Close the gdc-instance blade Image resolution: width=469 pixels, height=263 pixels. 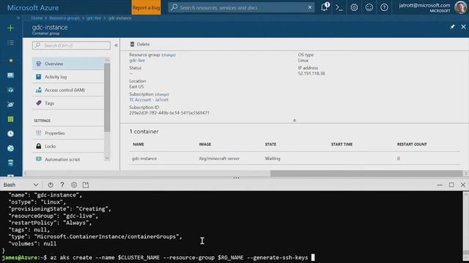tap(463, 27)
